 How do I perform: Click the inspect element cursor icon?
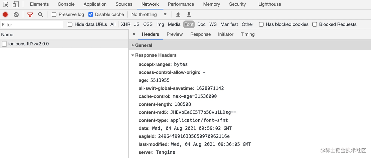coord(5,4)
